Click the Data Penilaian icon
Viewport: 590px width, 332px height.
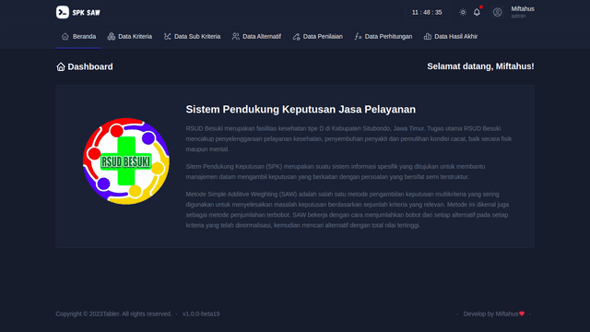coord(297,37)
